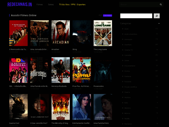
Task: Open the Arcadian movie poster
Action: 61,33
